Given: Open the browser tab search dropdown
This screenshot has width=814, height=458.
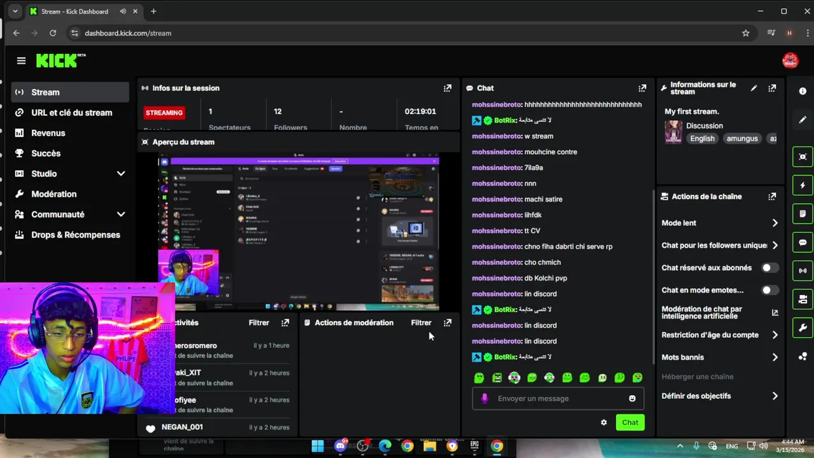Looking at the screenshot, I should pos(15,11).
